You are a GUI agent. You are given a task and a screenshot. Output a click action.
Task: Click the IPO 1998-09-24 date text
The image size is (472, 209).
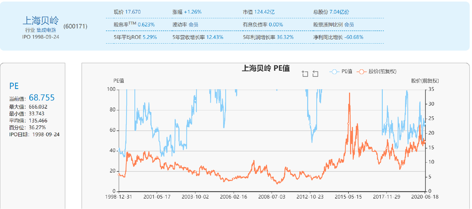coord(41,36)
